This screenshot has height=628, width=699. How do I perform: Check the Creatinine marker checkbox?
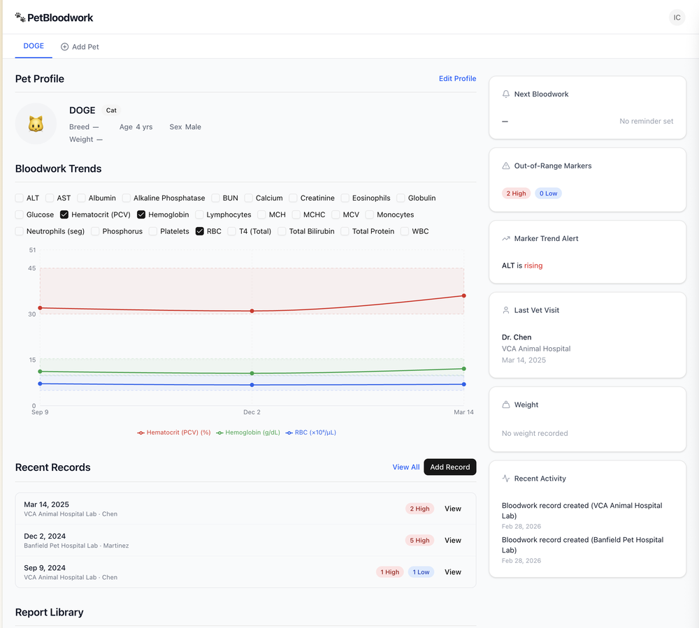click(x=293, y=198)
